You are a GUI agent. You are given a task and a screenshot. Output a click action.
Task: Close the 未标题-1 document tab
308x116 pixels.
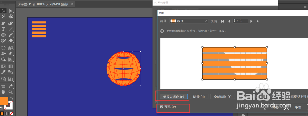72,4
